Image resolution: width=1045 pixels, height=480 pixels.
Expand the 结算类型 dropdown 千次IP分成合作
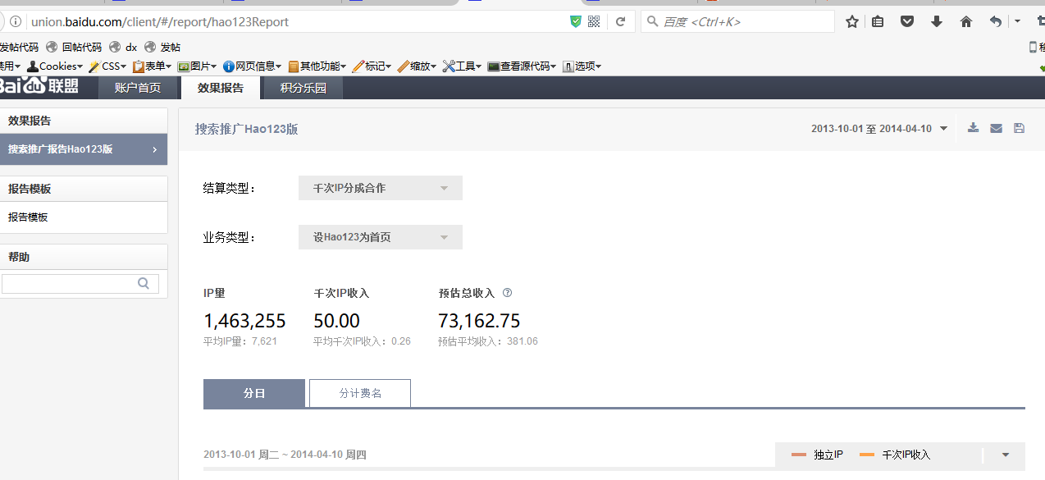point(380,188)
